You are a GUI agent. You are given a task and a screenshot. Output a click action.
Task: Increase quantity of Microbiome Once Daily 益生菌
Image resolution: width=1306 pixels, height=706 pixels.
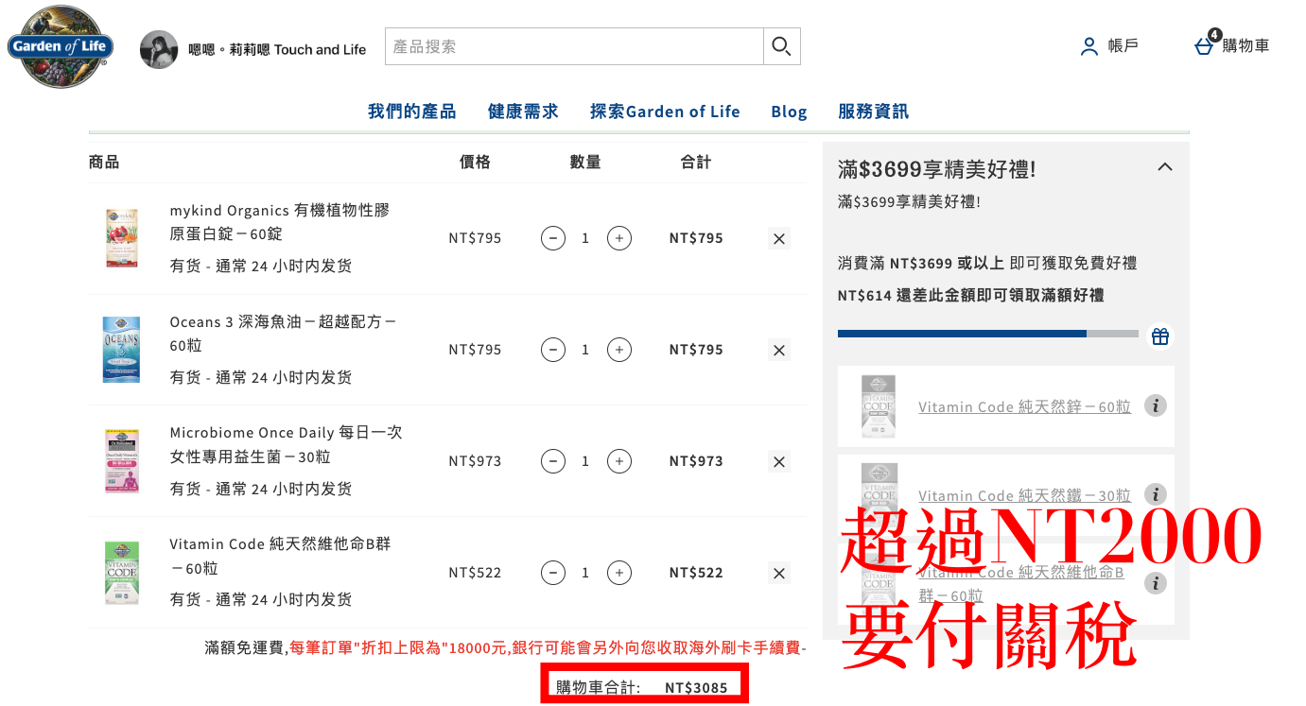[619, 461]
